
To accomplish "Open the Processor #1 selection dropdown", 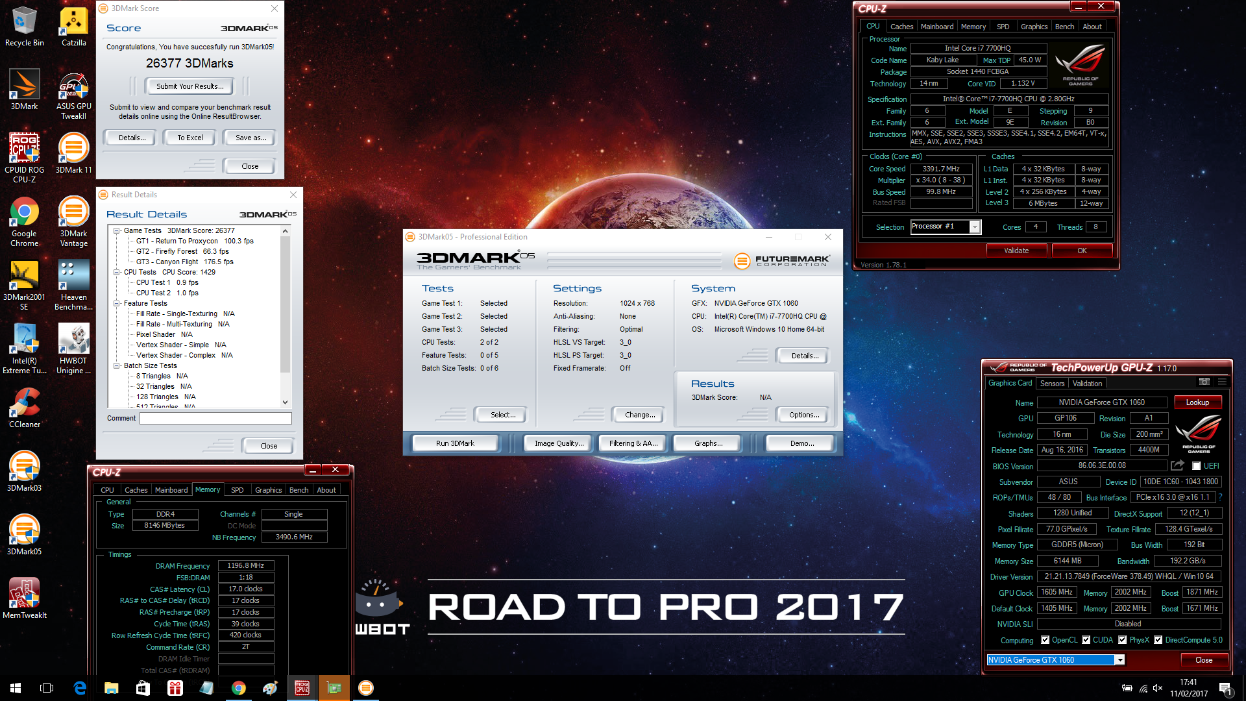I will tap(974, 227).
